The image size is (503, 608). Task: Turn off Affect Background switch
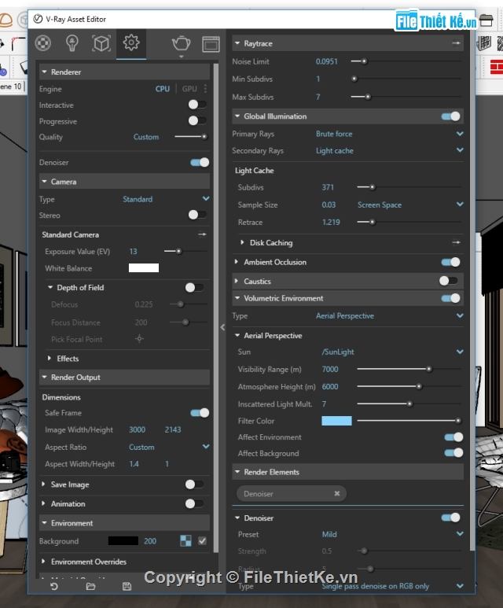coord(453,453)
